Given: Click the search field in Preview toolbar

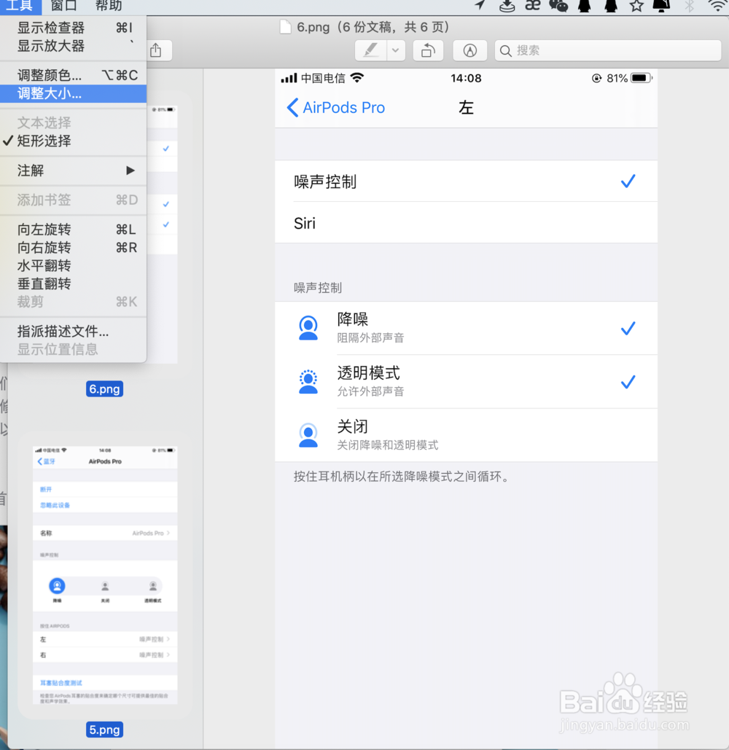Looking at the screenshot, I should [x=608, y=50].
